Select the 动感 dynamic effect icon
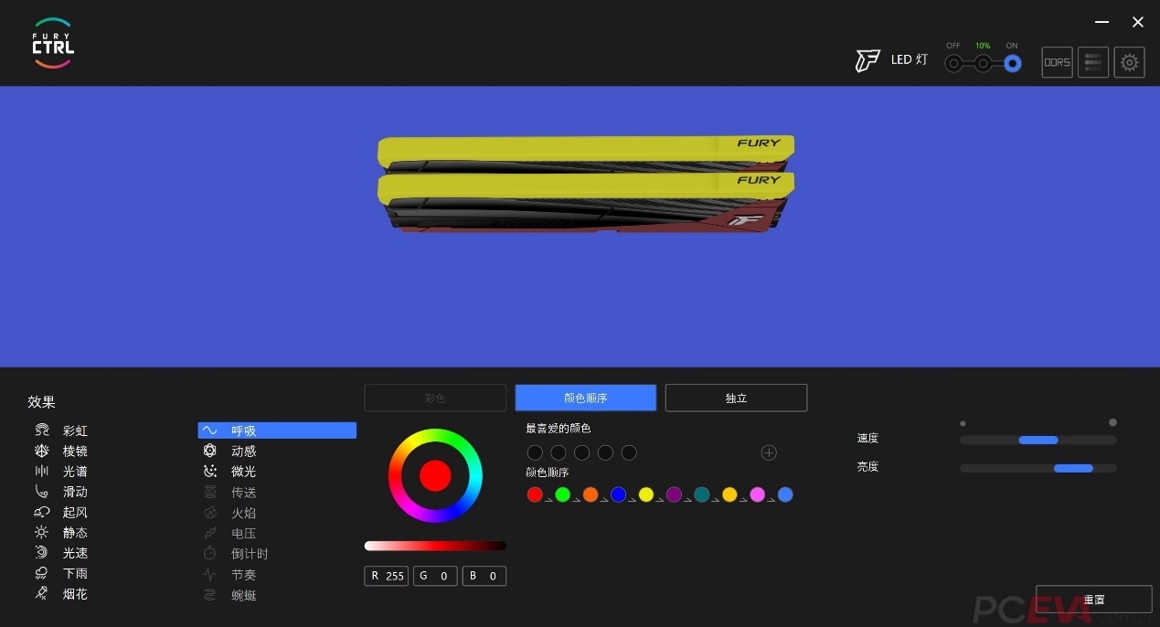 pyautogui.click(x=210, y=451)
